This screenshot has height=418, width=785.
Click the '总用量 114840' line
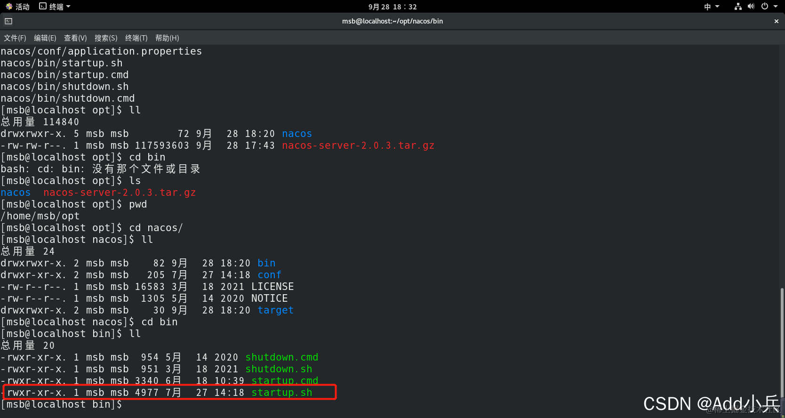click(40, 122)
